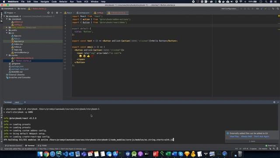This screenshot has width=280, height=158.
Task: Collapse the stories folder
Action: (x=7, y=55)
